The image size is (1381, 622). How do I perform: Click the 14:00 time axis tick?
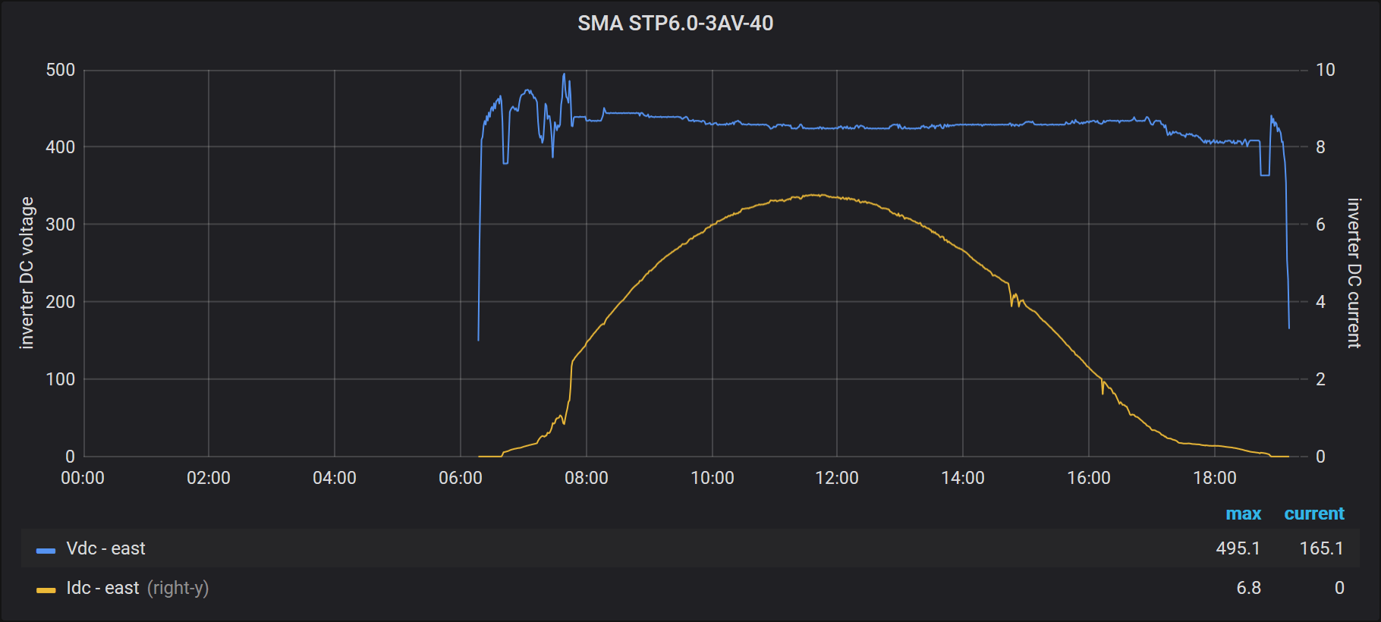pos(963,478)
